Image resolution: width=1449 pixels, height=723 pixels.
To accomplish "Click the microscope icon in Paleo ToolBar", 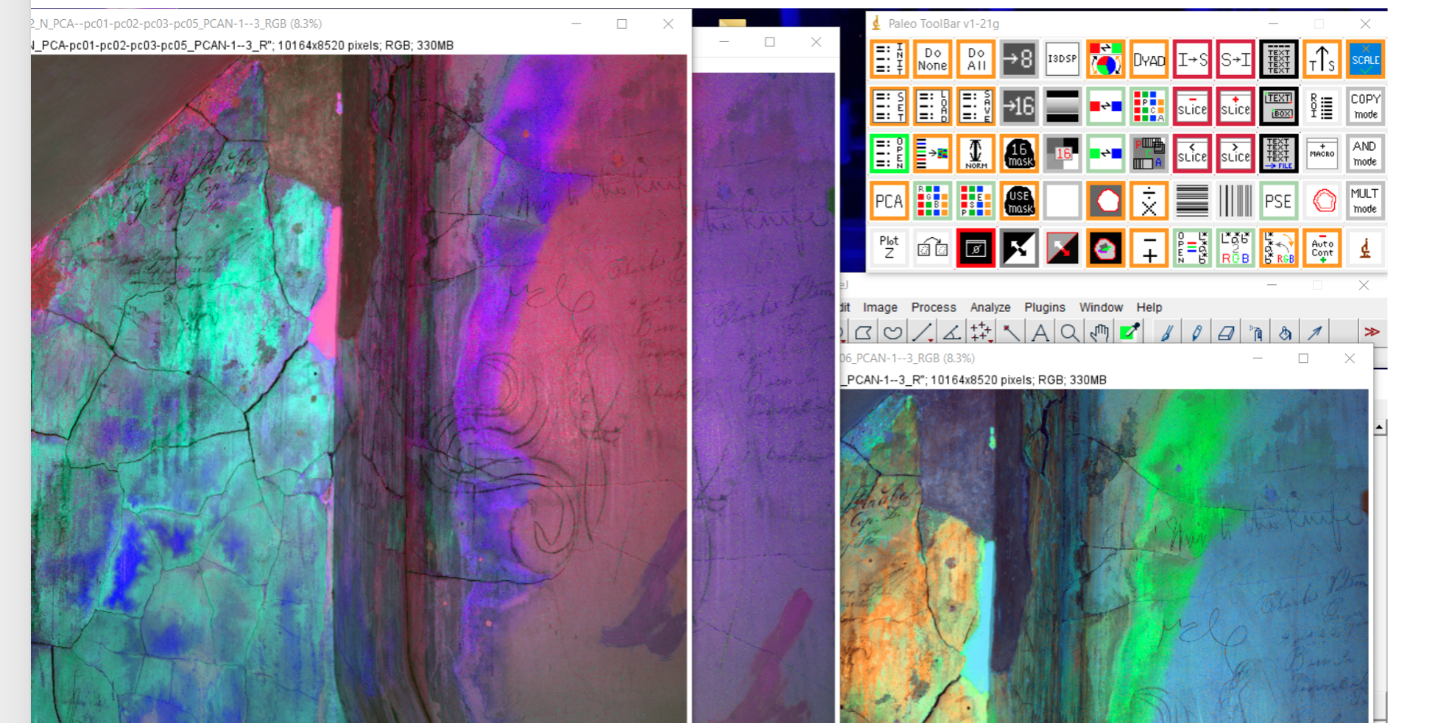I will coord(1364,248).
